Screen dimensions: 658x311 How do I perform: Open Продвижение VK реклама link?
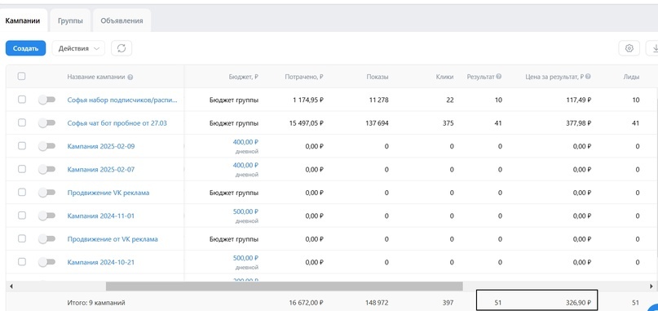[108, 193]
